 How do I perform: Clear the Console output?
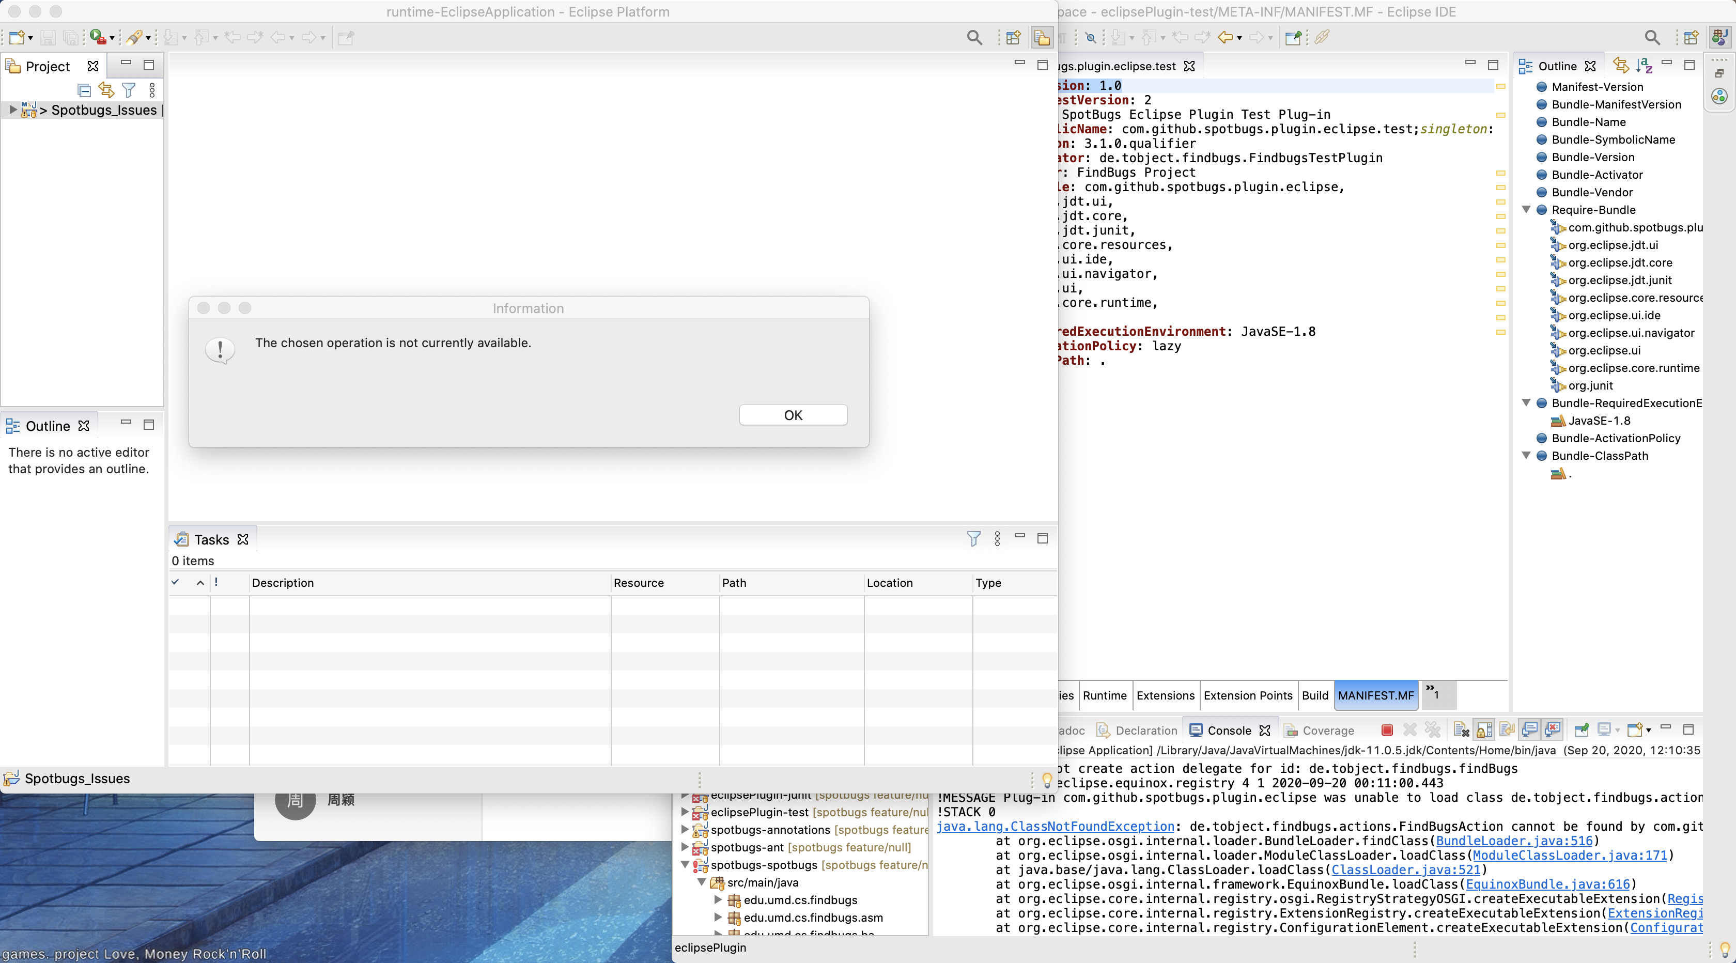(1461, 730)
